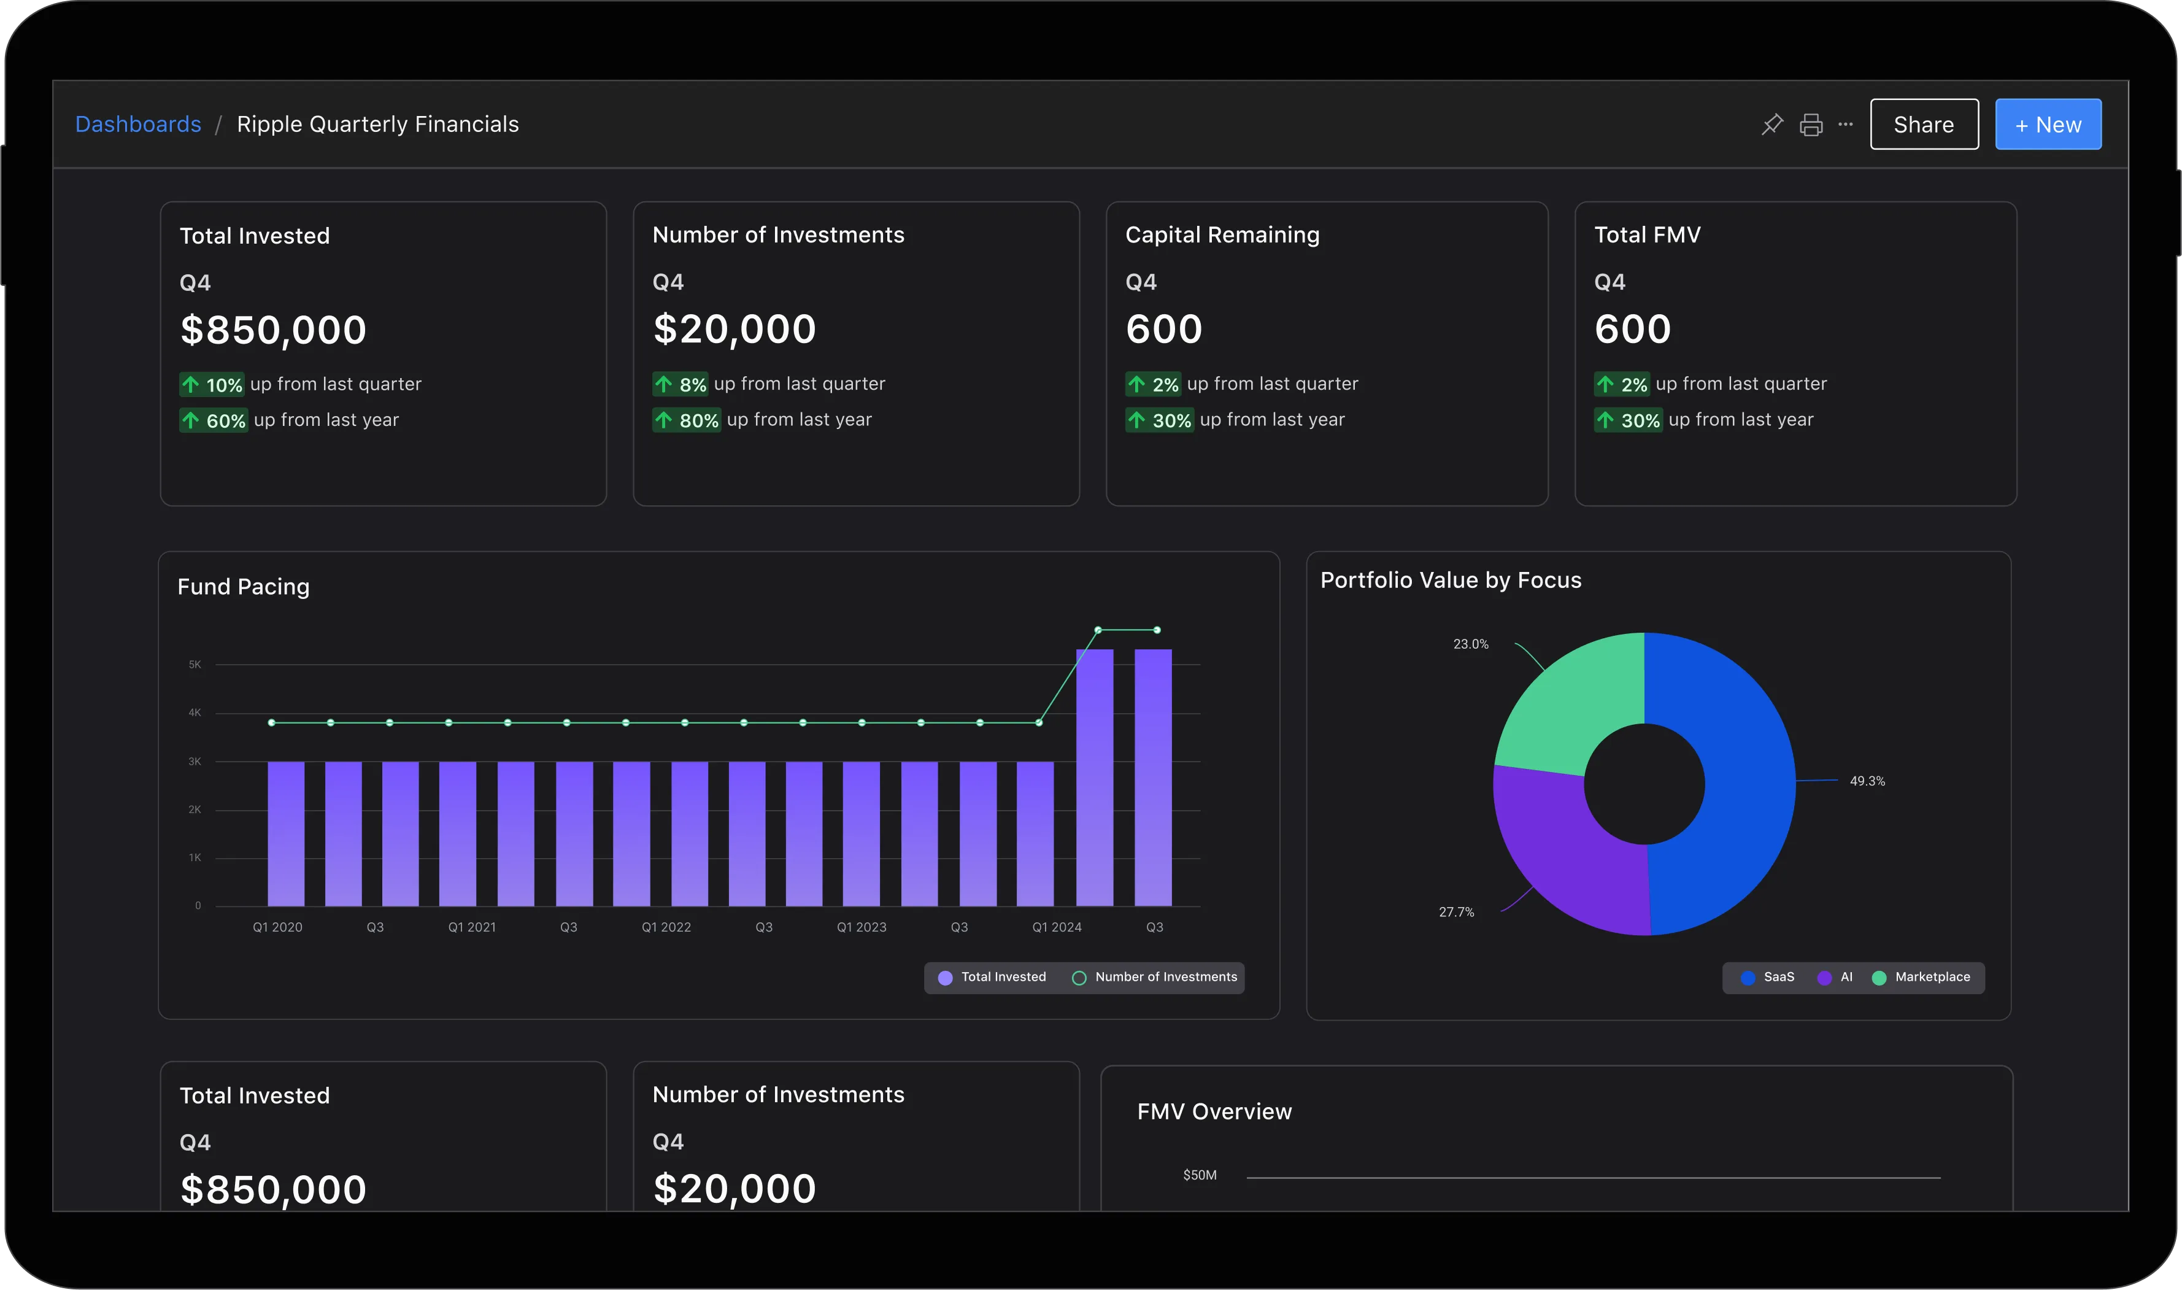Click the $850,000 value in top Total Invested card
Image resolution: width=2182 pixels, height=1290 pixels.
pos(273,330)
